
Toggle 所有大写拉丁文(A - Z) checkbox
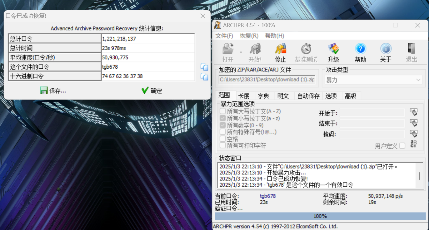(223, 111)
